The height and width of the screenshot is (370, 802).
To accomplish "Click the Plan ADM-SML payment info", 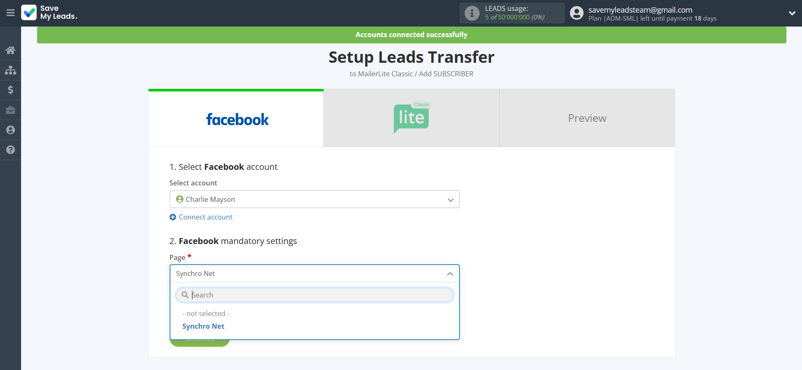I will pos(652,19).
